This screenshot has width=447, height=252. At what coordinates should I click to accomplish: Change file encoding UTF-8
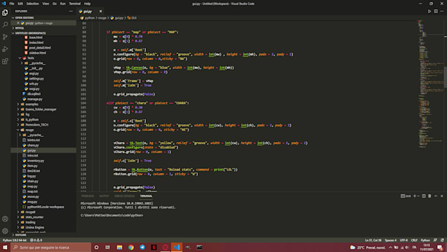(404, 240)
